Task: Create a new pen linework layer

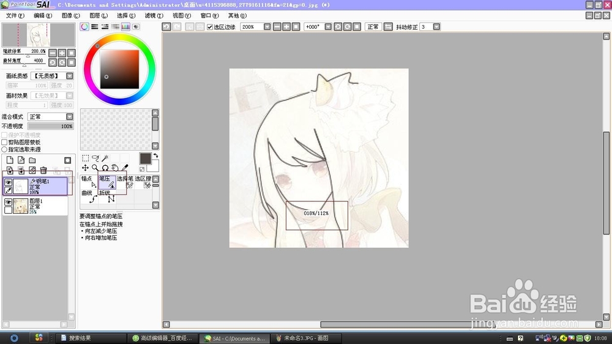Action: (21, 160)
